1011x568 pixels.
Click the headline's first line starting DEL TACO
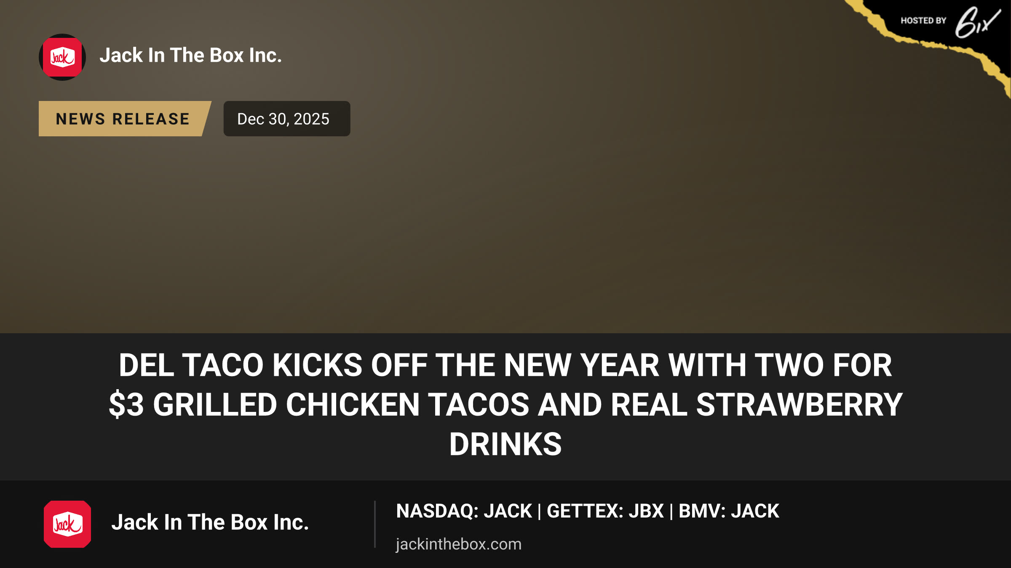pyautogui.click(x=505, y=365)
